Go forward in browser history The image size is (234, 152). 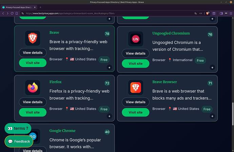[x=7, y=13]
